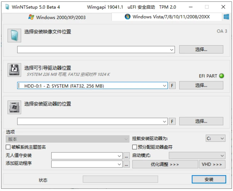Click the installation drive Windows icon
233x191 pixels.
[x=14, y=107]
